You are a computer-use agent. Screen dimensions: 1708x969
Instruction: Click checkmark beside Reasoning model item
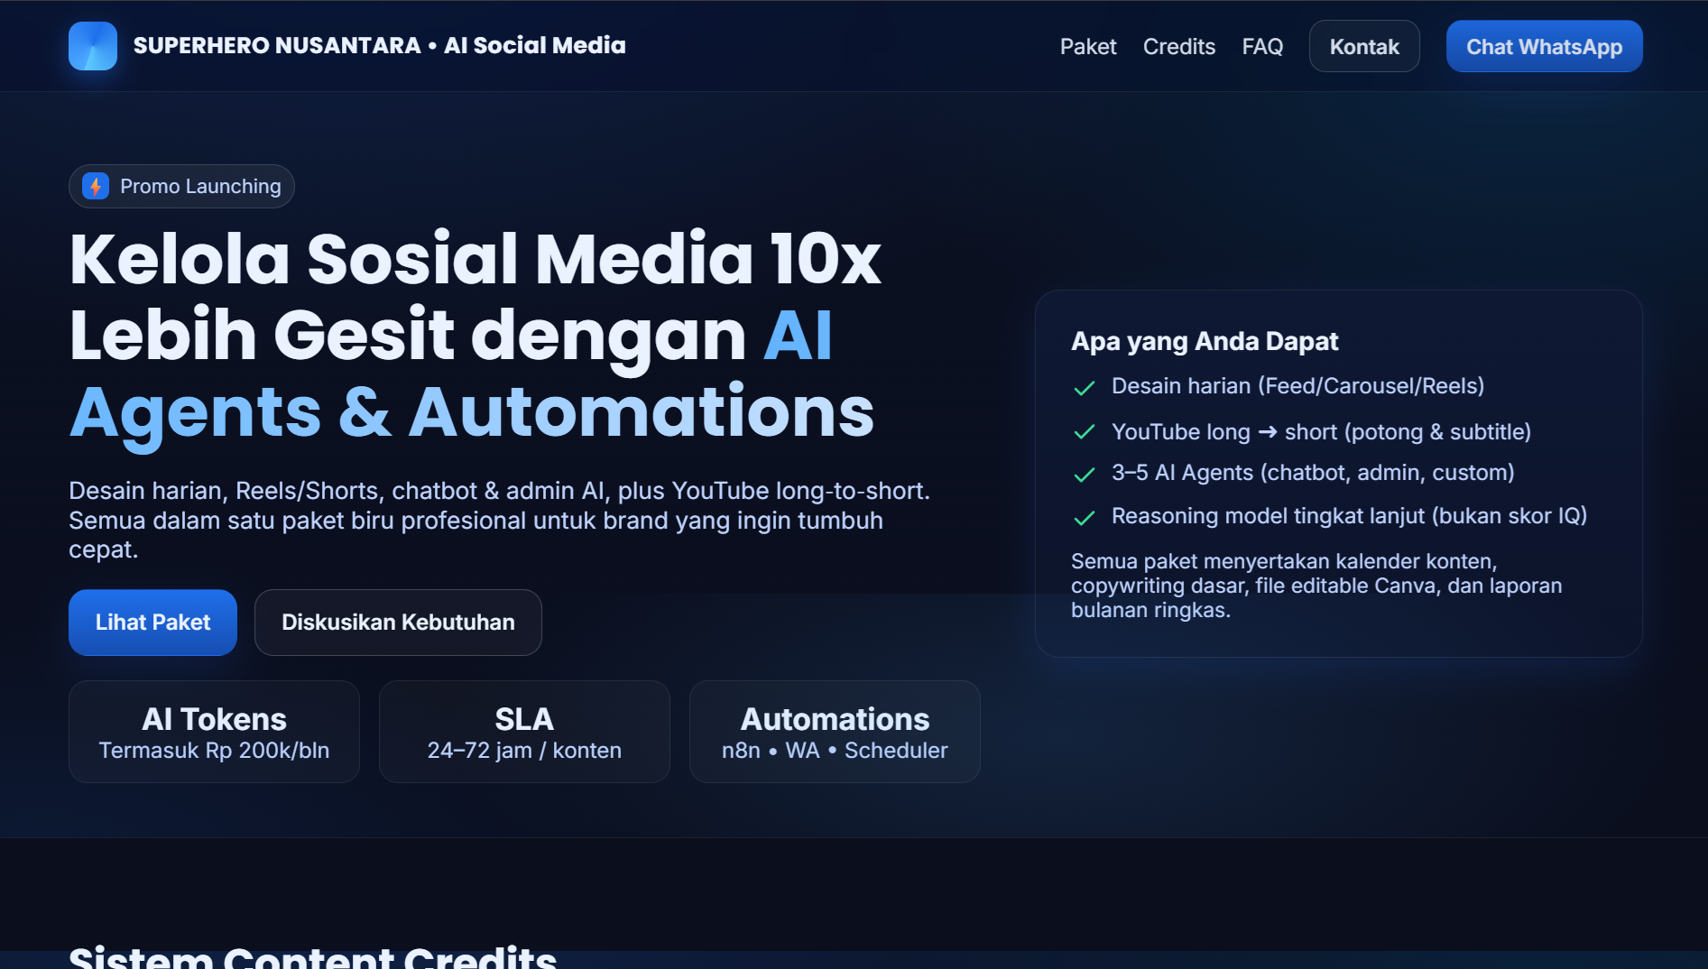point(1084,518)
